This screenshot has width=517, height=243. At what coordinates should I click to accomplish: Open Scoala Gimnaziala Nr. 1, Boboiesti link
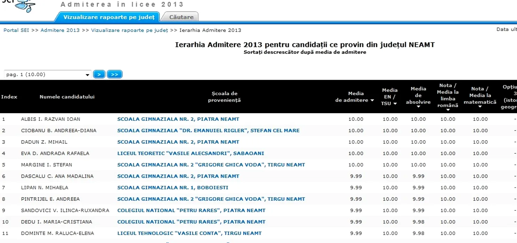[173, 187]
